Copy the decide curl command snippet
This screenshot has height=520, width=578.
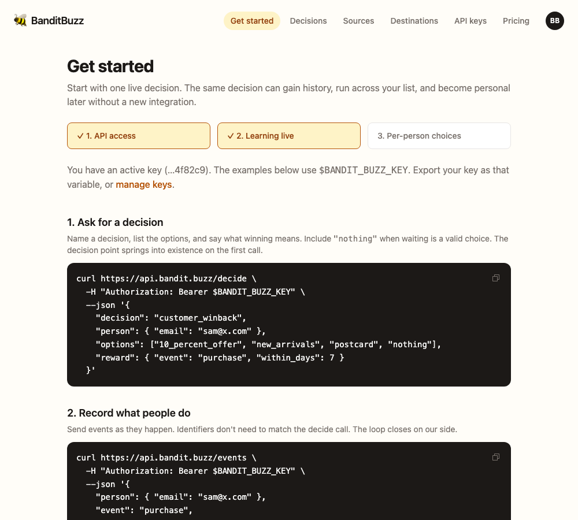pos(496,278)
